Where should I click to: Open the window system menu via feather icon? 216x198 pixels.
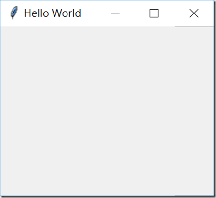click(x=14, y=13)
